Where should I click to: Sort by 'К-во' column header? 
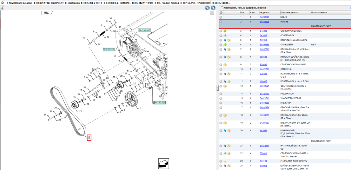click(x=252, y=13)
